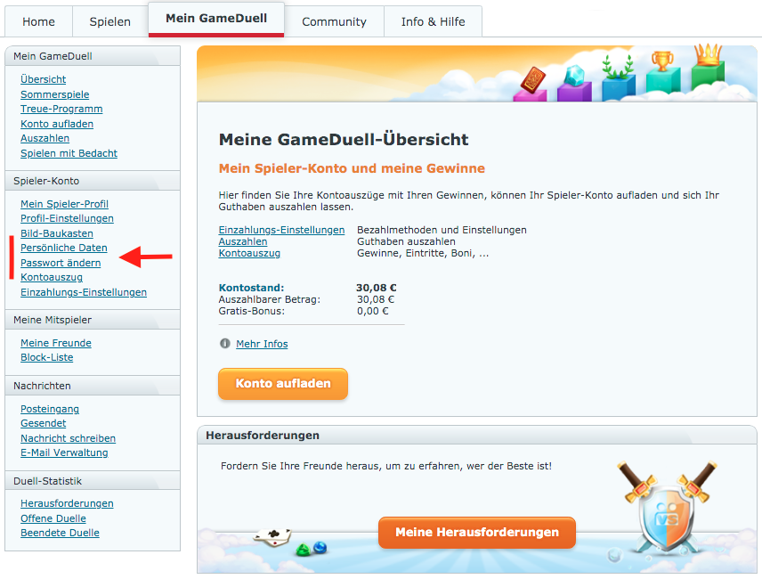The height and width of the screenshot is (579, 762).
Task: Click the Meine GameDuell-Übersicht heading
Action: click(x=344, y=140)
